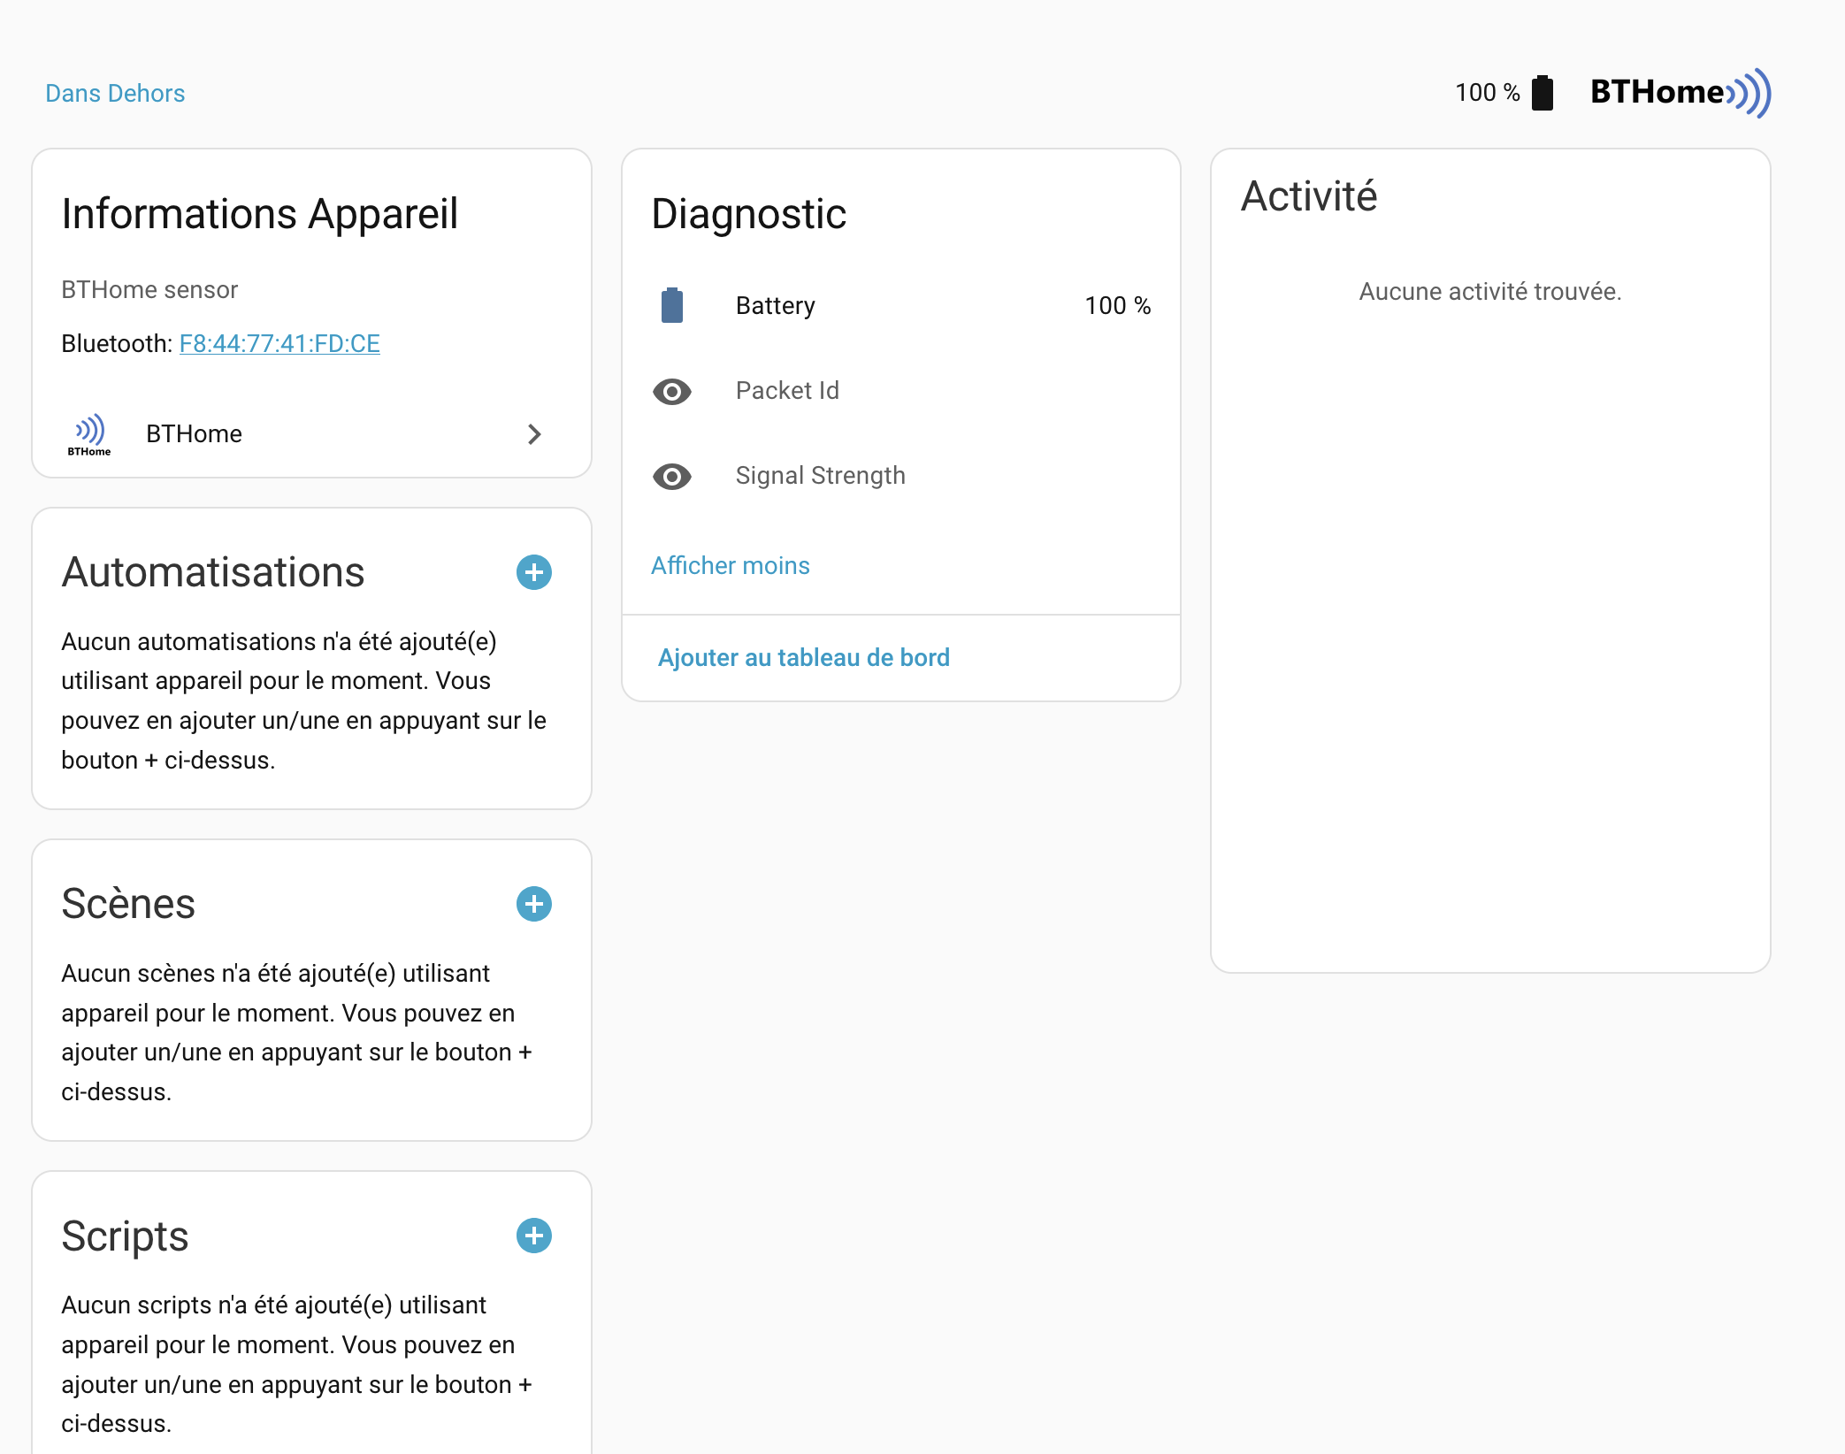This screenshot has width=1845, height=1454.
Task: Click the 100 % battery value in header
Action: pyautogui.click(x=1487, y=93)
